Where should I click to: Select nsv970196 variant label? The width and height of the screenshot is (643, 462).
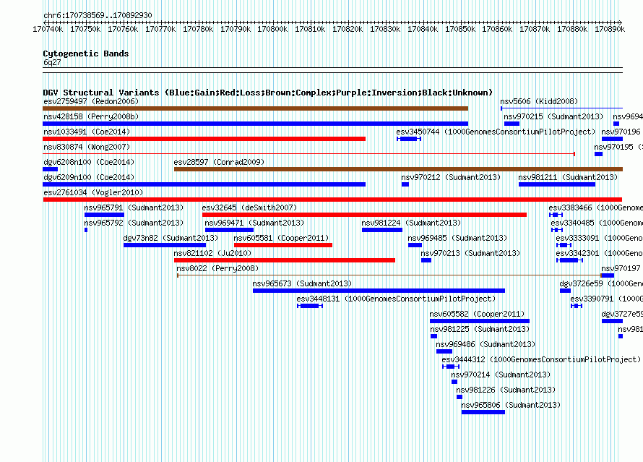[x=621, y=132]
